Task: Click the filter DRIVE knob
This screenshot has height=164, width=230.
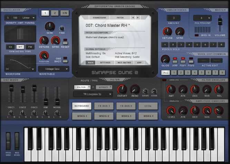Action: [x=145, y=91]
